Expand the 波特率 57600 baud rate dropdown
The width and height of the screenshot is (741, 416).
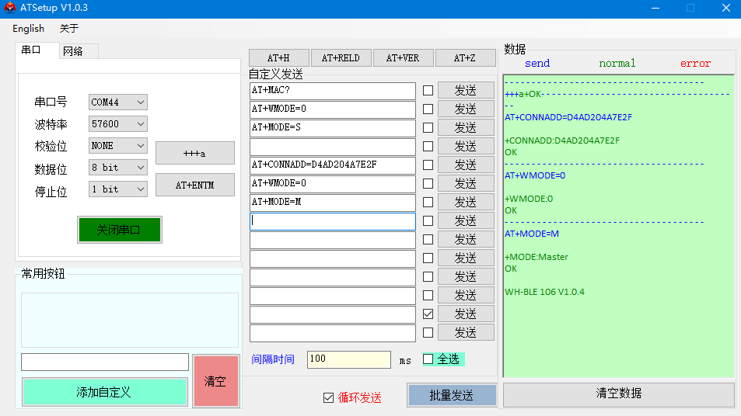tap(117, 124)
